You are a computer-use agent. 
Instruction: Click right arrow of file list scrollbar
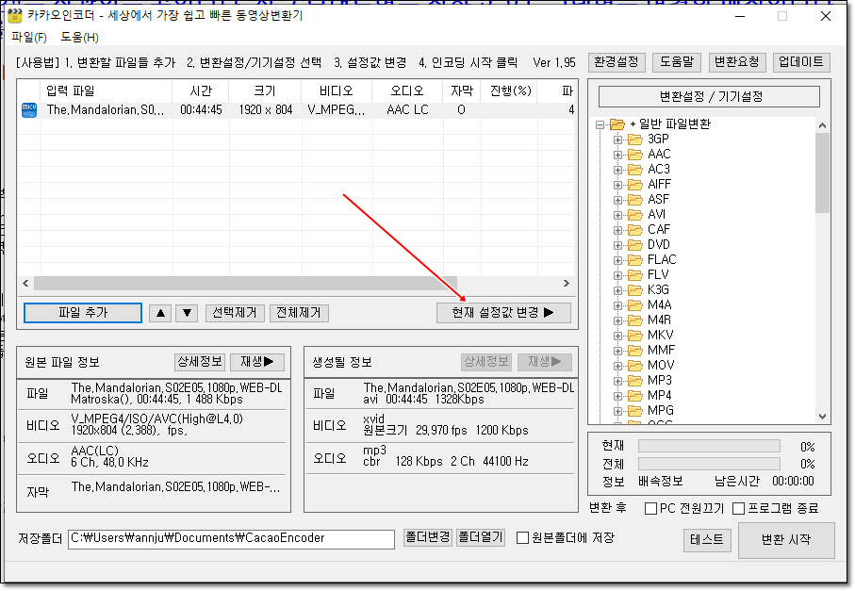567,284
